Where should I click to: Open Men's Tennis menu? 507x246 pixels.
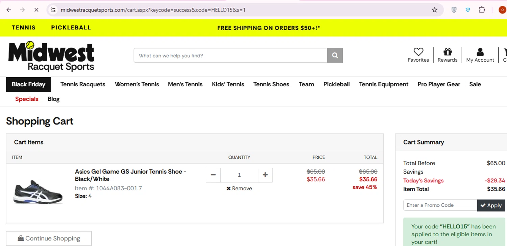[185, 84]
